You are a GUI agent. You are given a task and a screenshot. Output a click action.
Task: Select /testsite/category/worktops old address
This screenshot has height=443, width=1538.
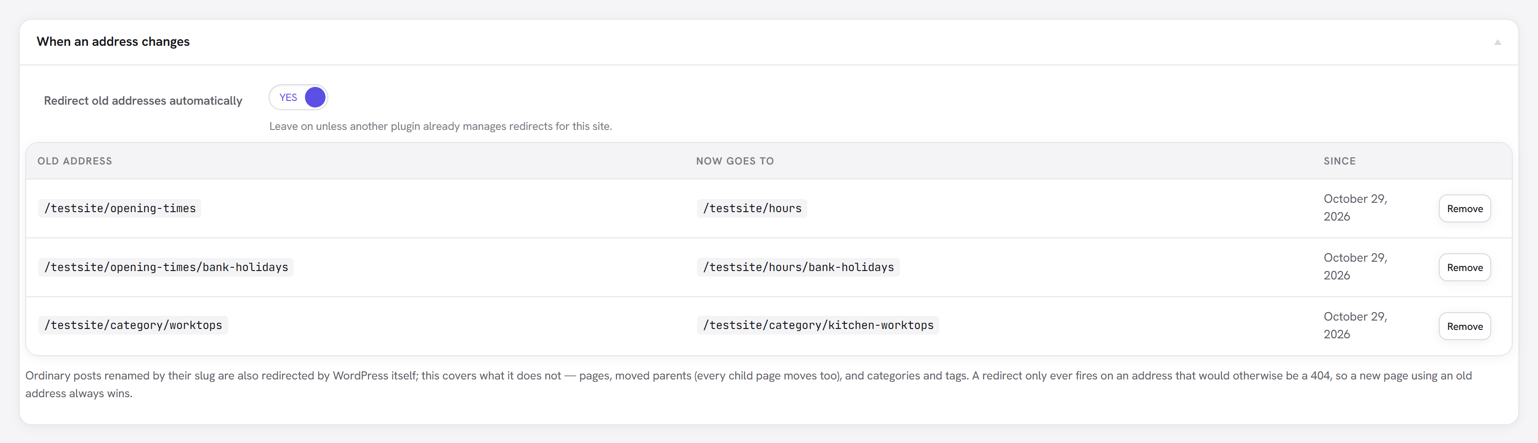coord(133,325)
